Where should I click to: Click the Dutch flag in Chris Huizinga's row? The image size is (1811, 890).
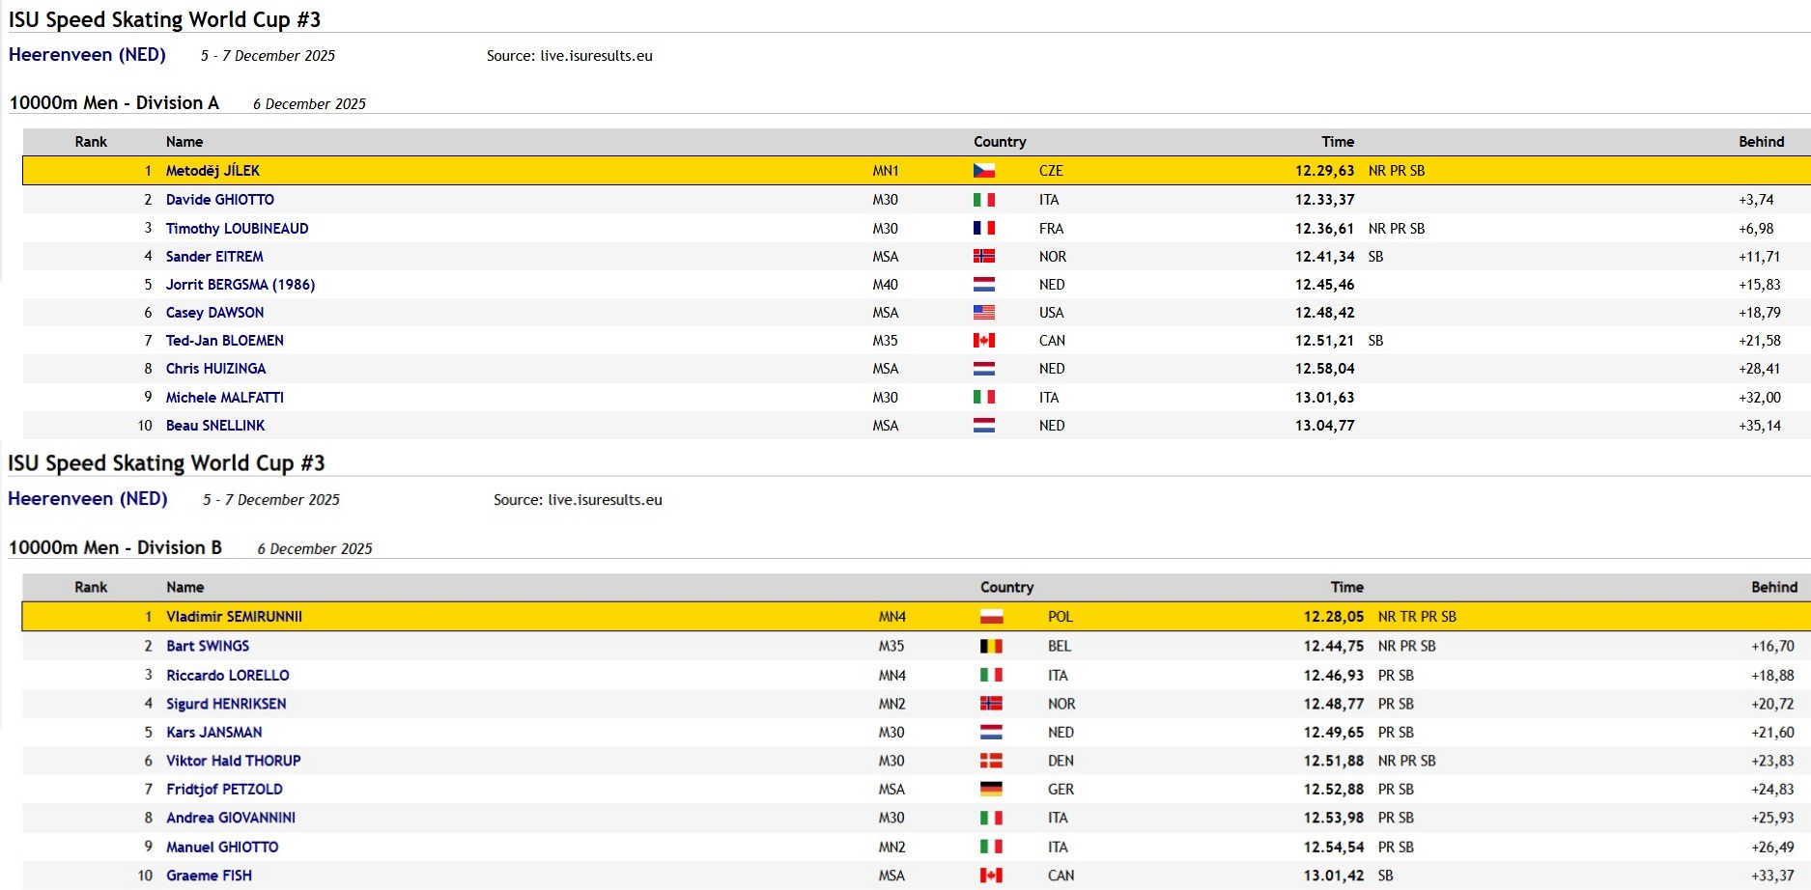tap(983, 369)
